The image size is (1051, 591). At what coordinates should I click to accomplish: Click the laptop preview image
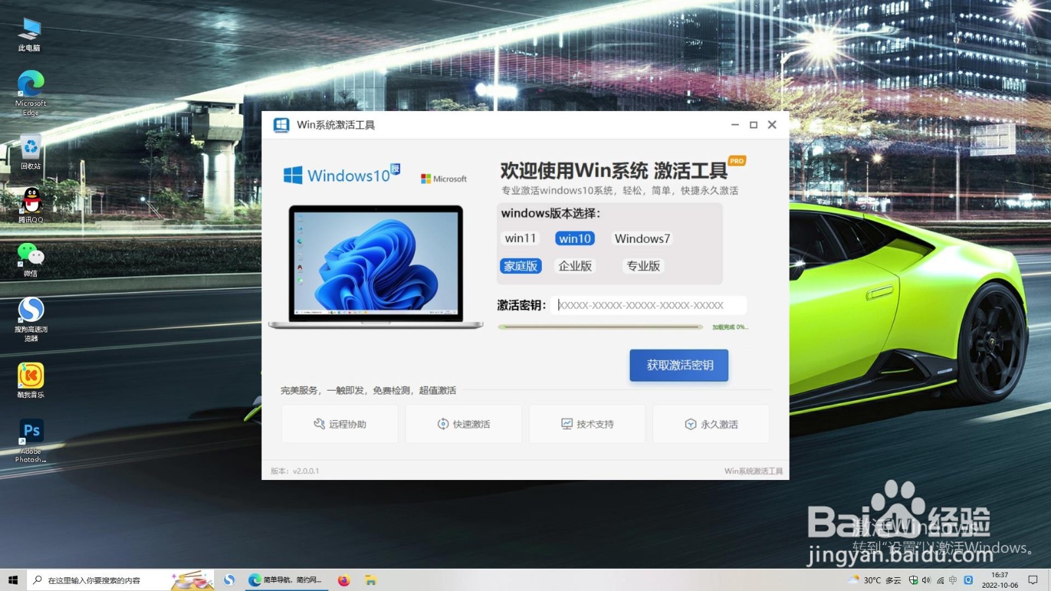click(x=376, y=266)
